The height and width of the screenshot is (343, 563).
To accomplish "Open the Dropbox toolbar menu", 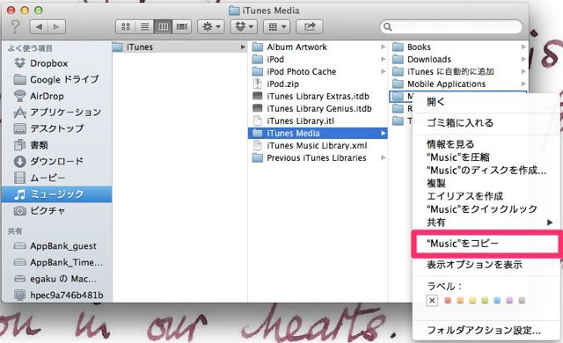I will (244, 26).
